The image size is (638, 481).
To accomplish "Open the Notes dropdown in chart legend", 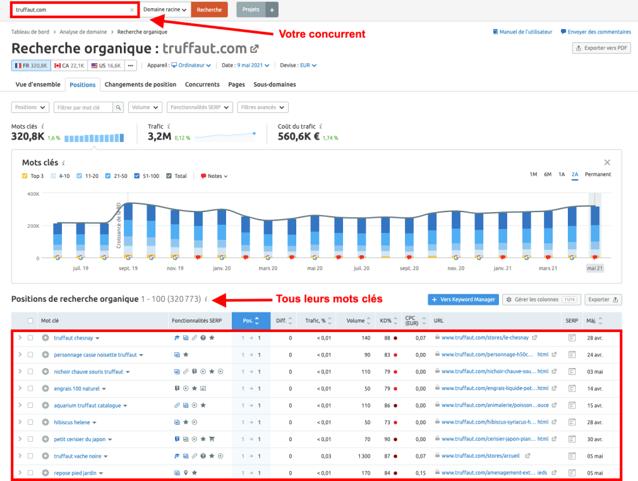I will 214,176.
